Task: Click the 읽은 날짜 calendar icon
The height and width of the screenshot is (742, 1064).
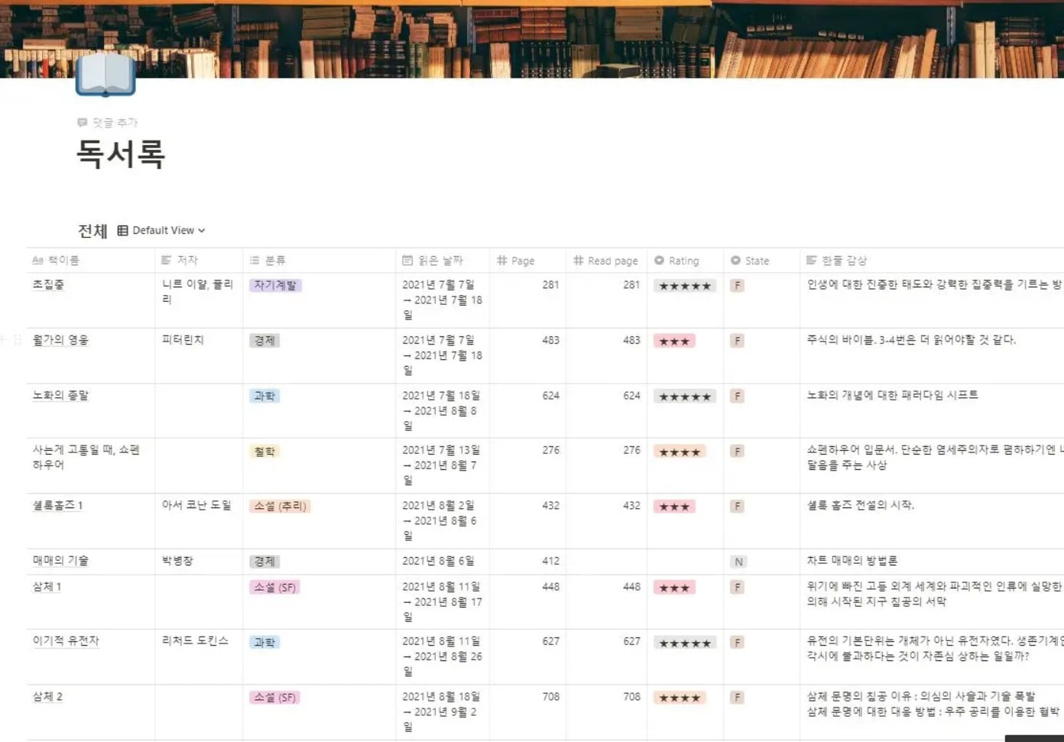Action: pos(407,261)
